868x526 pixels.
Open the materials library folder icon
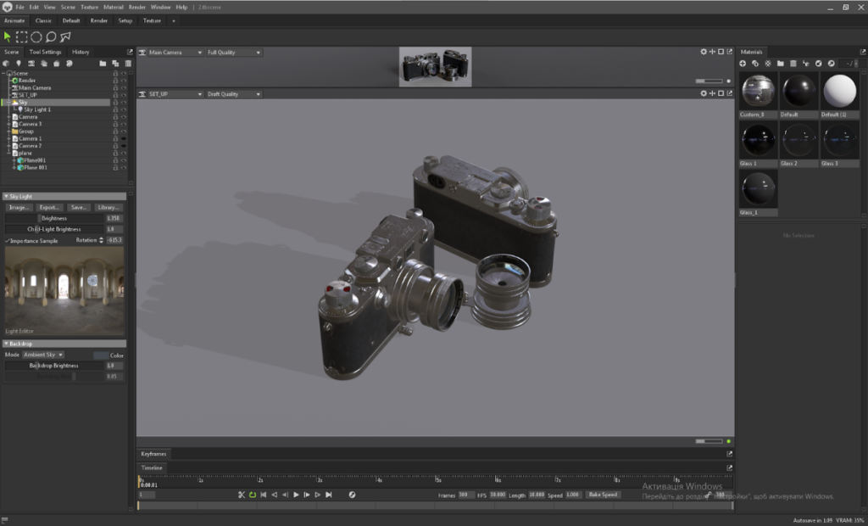pyautogui.click(x=781, y=63)
